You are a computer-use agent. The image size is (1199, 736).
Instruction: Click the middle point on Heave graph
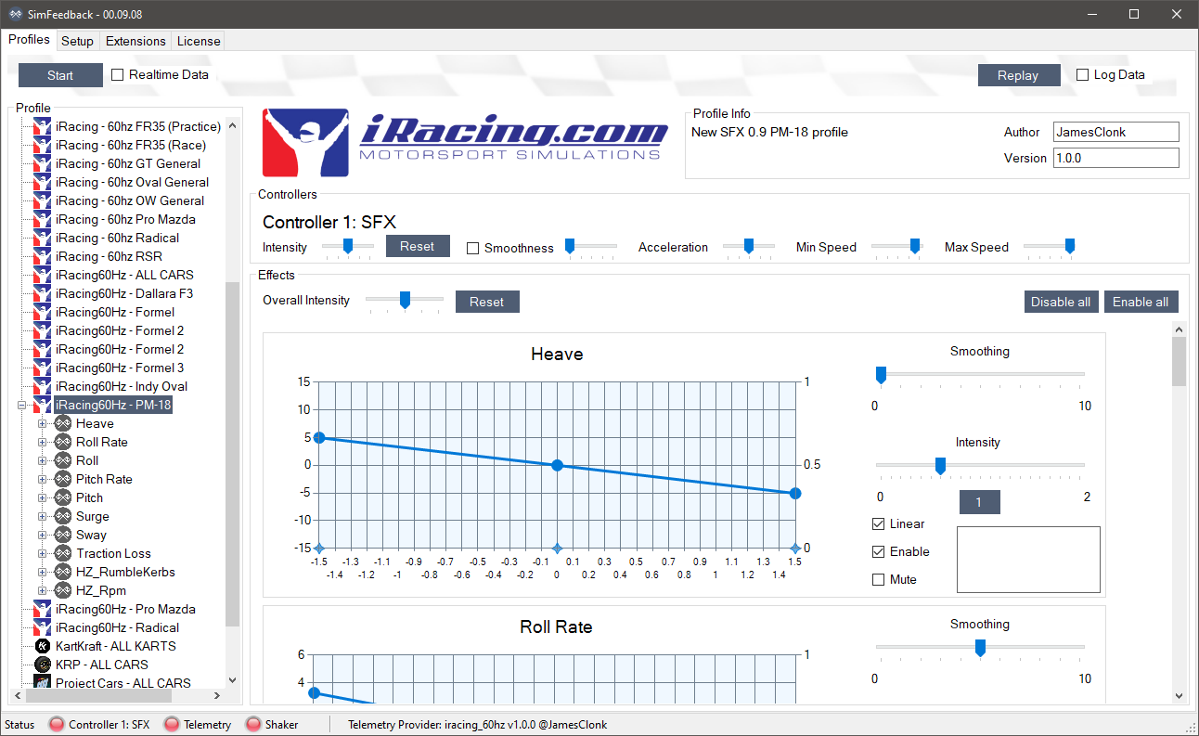(x=557, y=465)
